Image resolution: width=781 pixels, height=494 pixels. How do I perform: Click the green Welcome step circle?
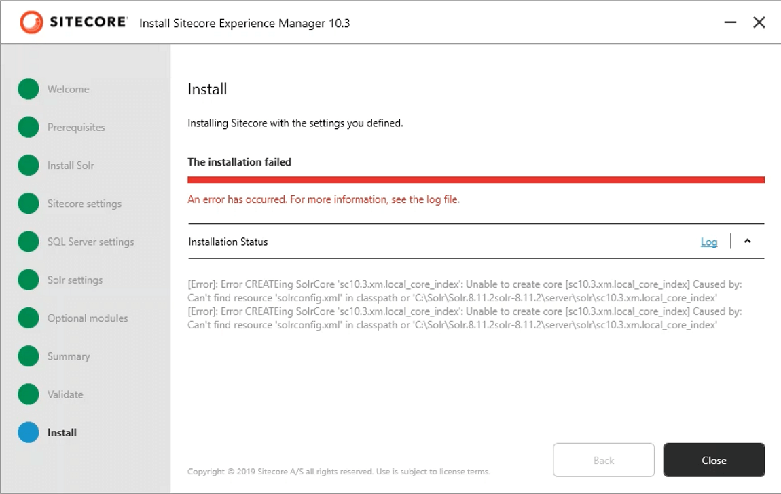[x=29, y=89]
